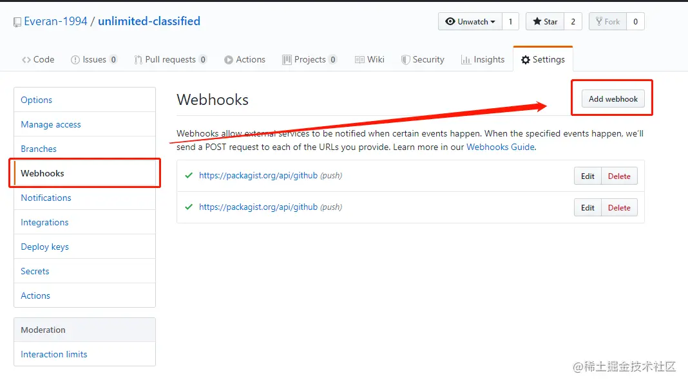Click the Projects board icon
The height and width of the screenshot is (385, 688).
287,60
